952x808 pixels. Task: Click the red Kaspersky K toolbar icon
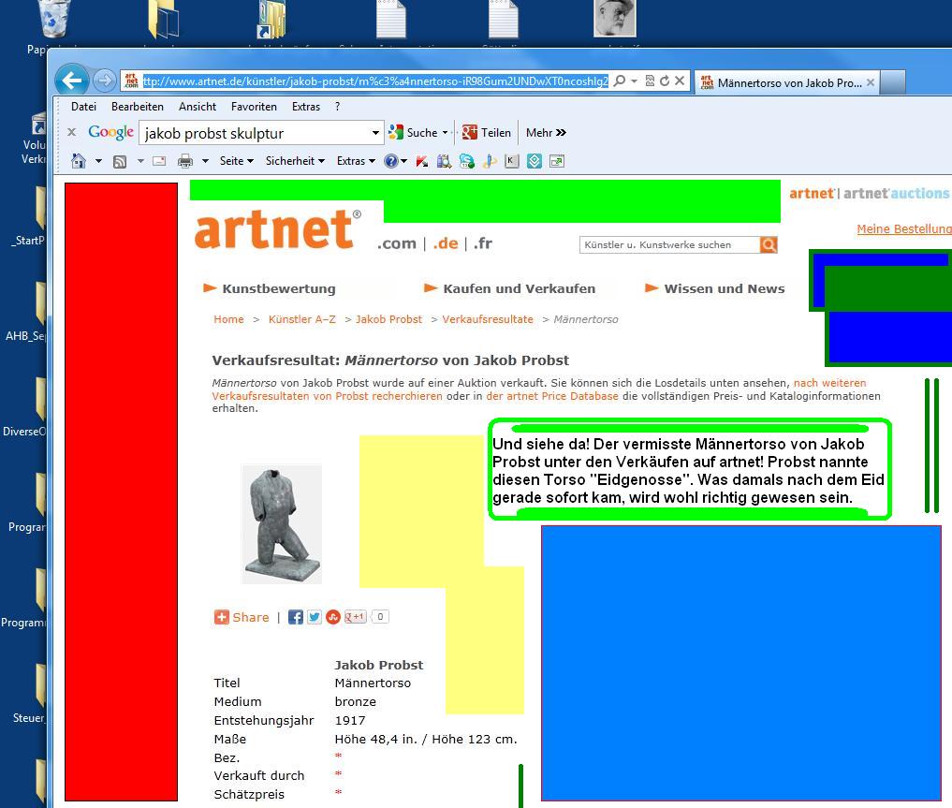click(x=422, y=161)
